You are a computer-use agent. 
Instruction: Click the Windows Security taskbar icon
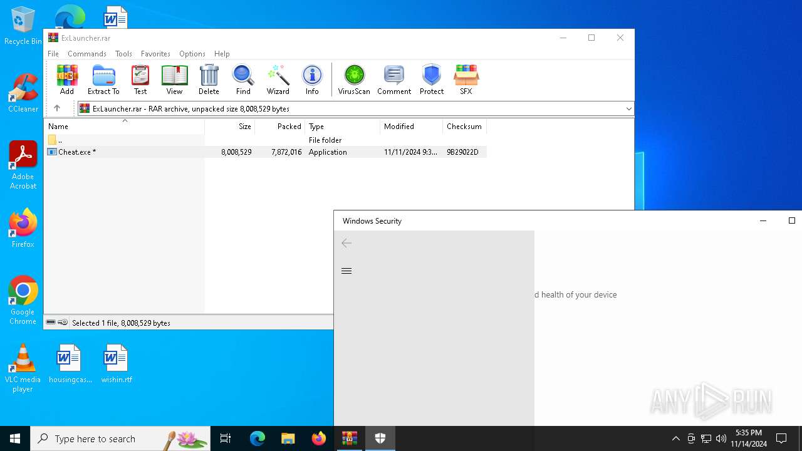380,438
